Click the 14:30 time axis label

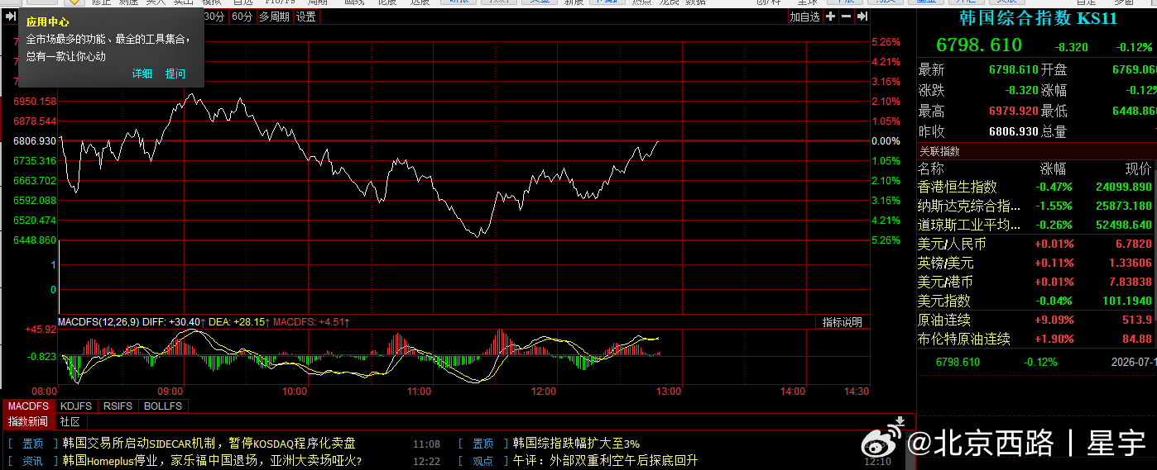(857, 392)
